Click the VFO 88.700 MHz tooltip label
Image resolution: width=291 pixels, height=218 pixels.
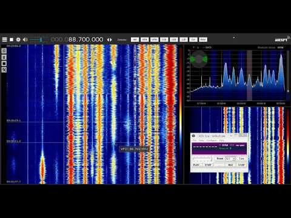coord(134,149)
